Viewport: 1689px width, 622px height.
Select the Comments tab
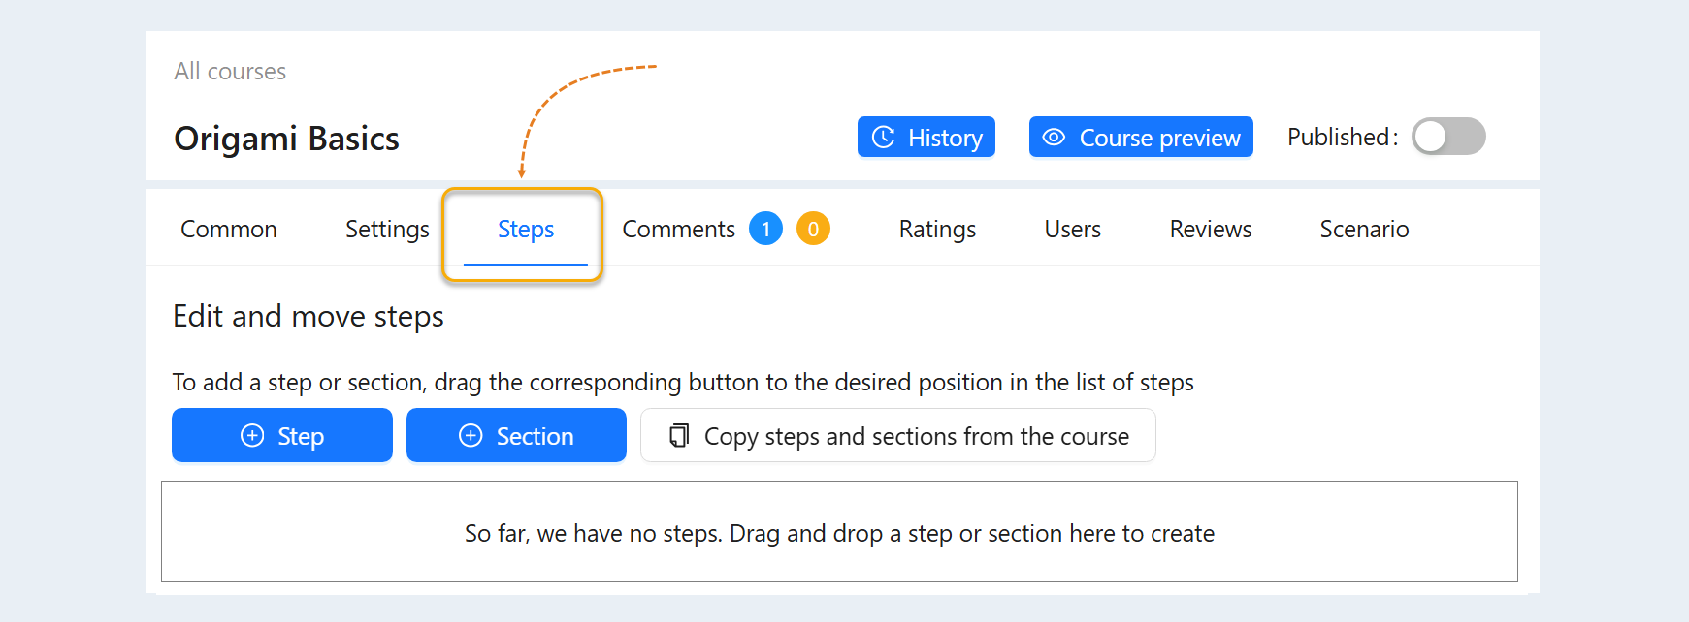tap(679, 230)
